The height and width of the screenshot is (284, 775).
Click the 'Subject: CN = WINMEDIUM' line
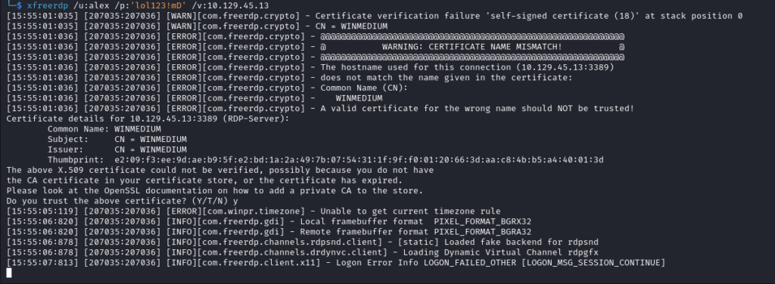tap(117, 139)
